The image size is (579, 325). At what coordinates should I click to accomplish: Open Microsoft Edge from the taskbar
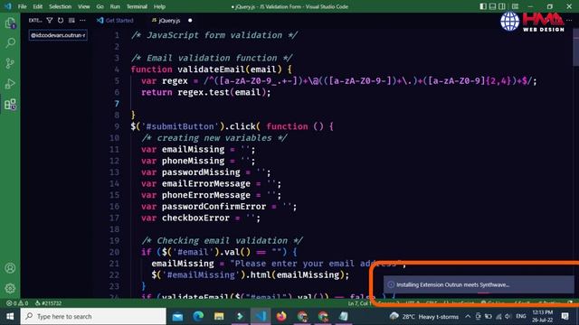[x=198, y=316]
